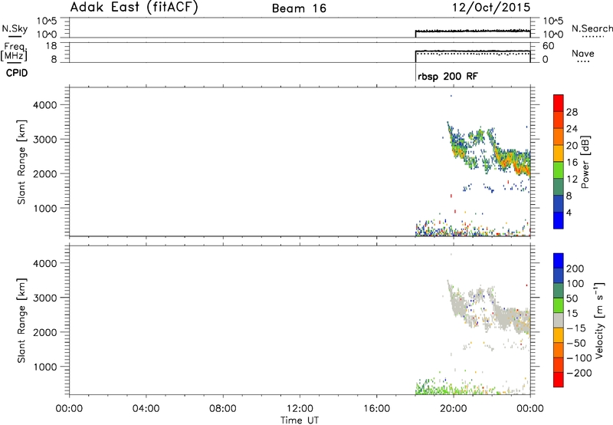Click 'Slant Range [km]' label of velocity panel

21,321
